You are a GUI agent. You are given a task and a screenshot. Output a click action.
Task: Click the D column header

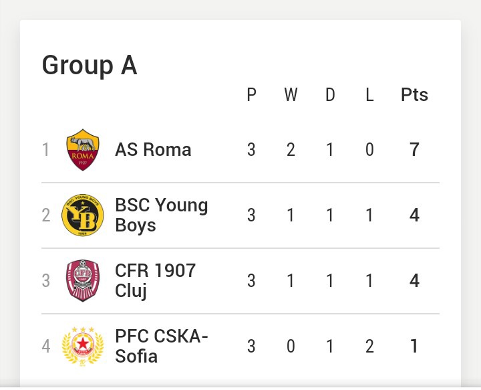tap(330, 95)
